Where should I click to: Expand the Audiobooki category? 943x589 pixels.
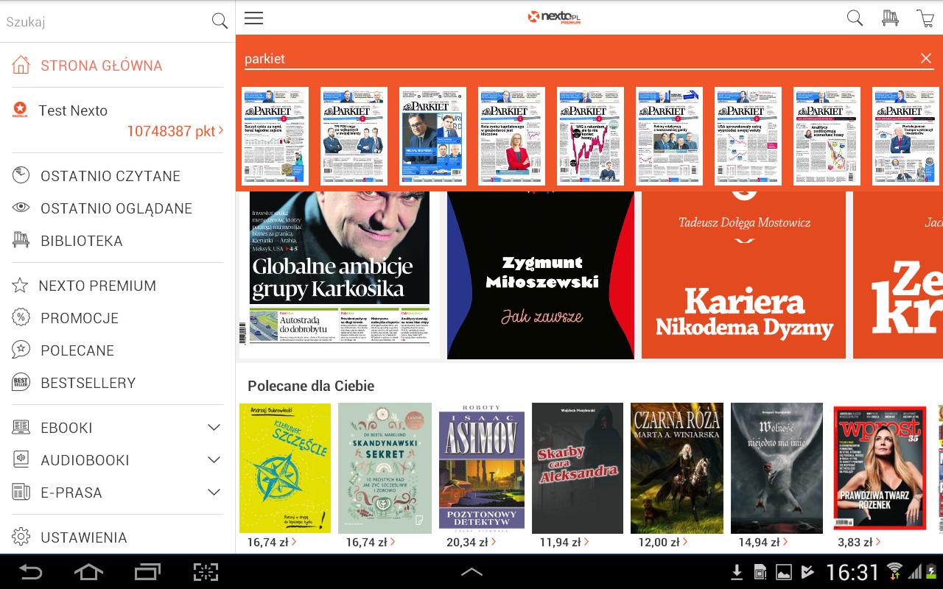214,460
